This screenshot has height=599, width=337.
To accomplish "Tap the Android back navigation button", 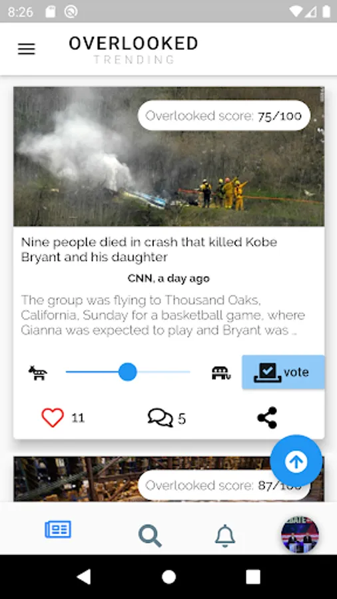I will (x=85, y=577).
